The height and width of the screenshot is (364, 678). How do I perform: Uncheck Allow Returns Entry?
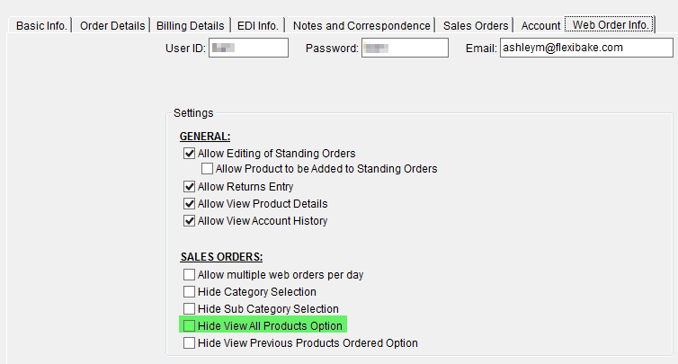point(189,187)
